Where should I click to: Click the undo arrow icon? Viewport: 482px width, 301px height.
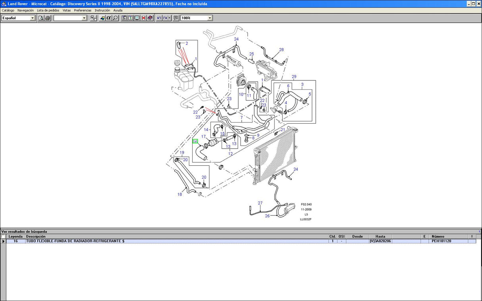pyautogui.click(x=159, y=18)
